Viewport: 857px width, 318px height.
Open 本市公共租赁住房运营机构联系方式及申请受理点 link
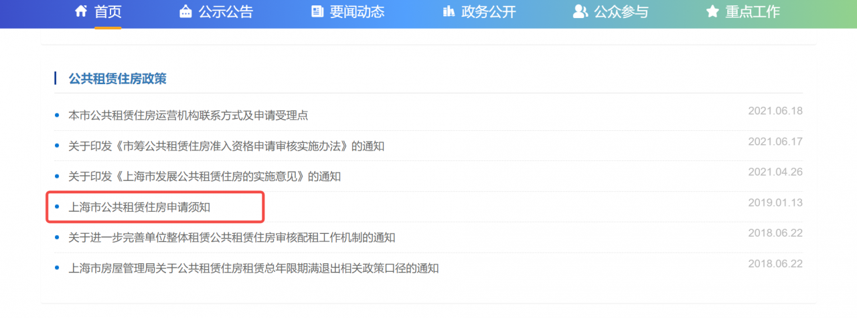(188, 116)
